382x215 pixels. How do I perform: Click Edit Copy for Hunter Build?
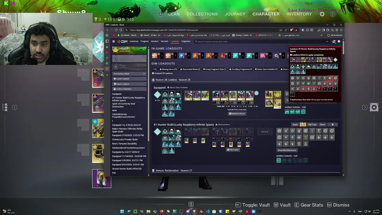(312, 125)
